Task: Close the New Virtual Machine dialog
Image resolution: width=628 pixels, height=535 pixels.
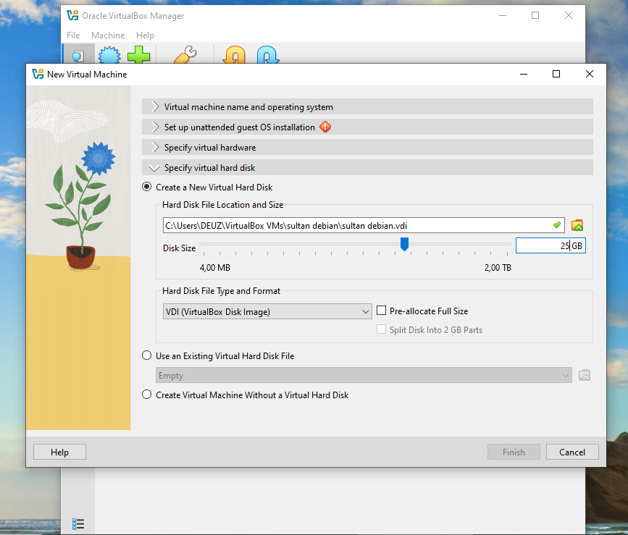Action: pos(589,74)
